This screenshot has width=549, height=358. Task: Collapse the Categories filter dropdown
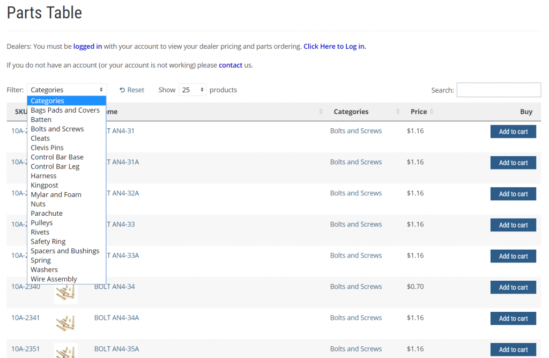click(x=66, y=90)
